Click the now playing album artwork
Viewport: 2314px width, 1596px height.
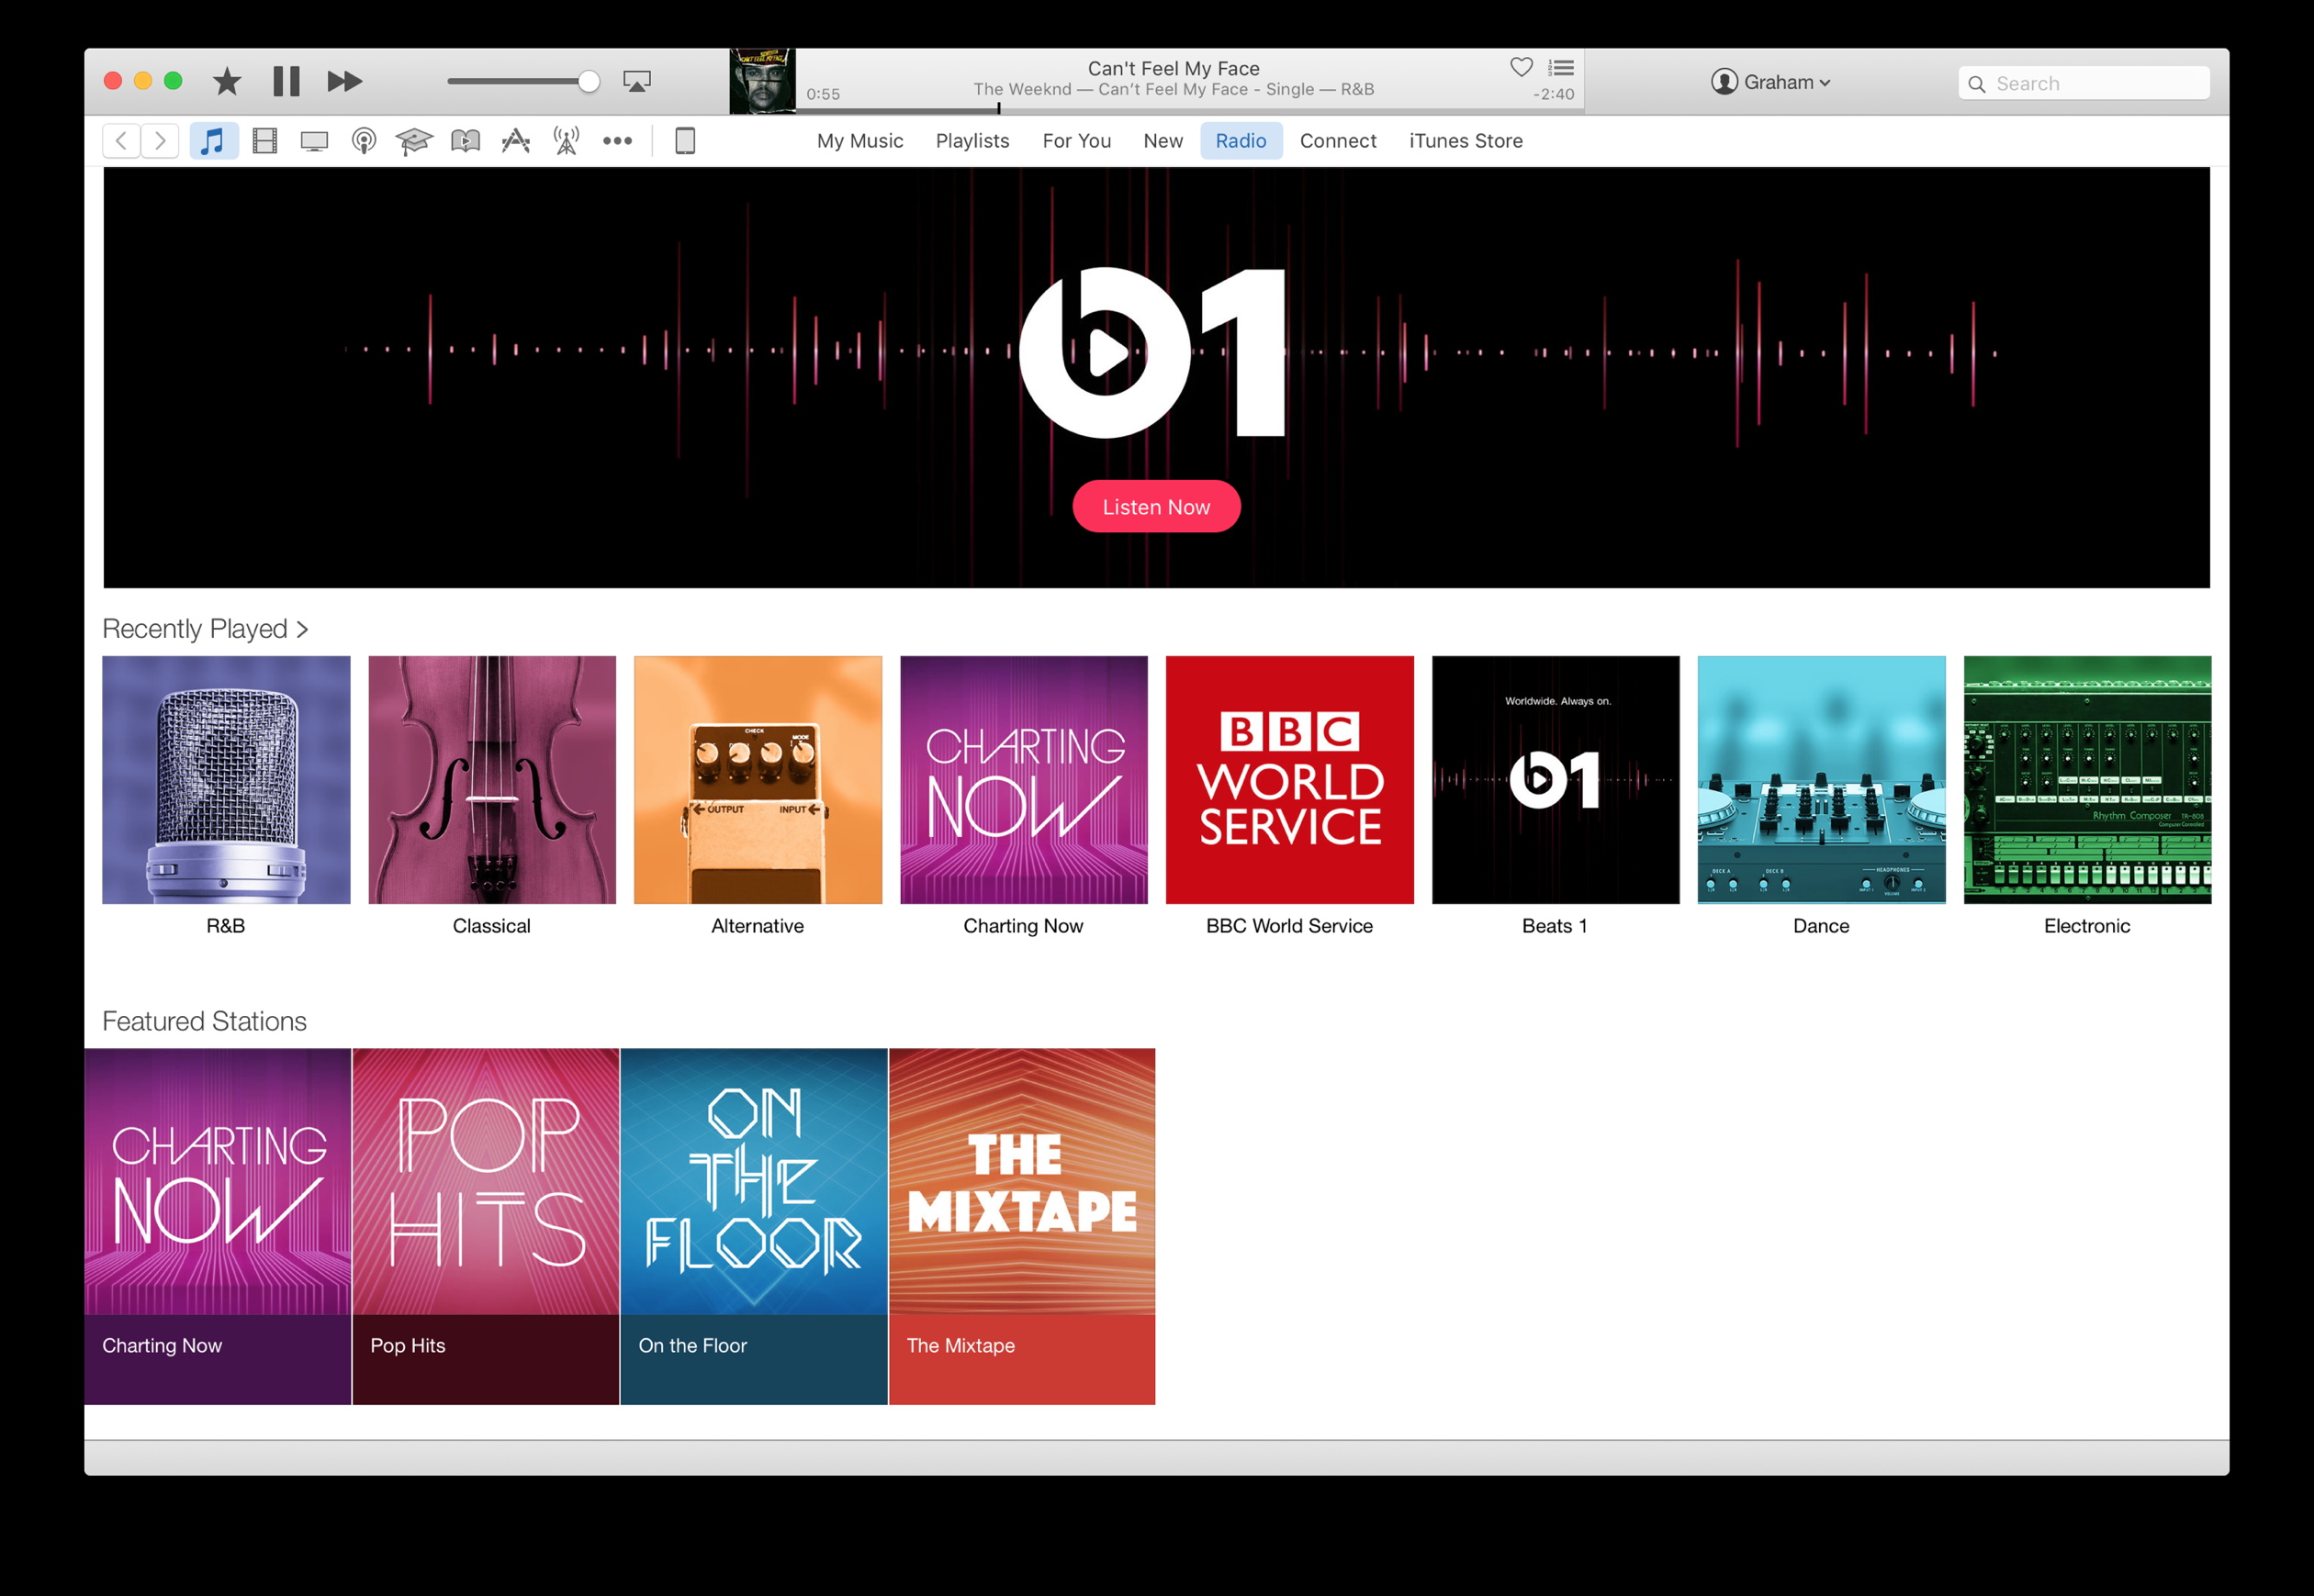(762, 81)
